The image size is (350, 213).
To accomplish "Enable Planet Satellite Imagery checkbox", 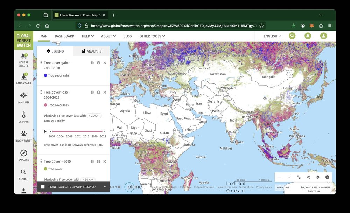I will point(43,187).
